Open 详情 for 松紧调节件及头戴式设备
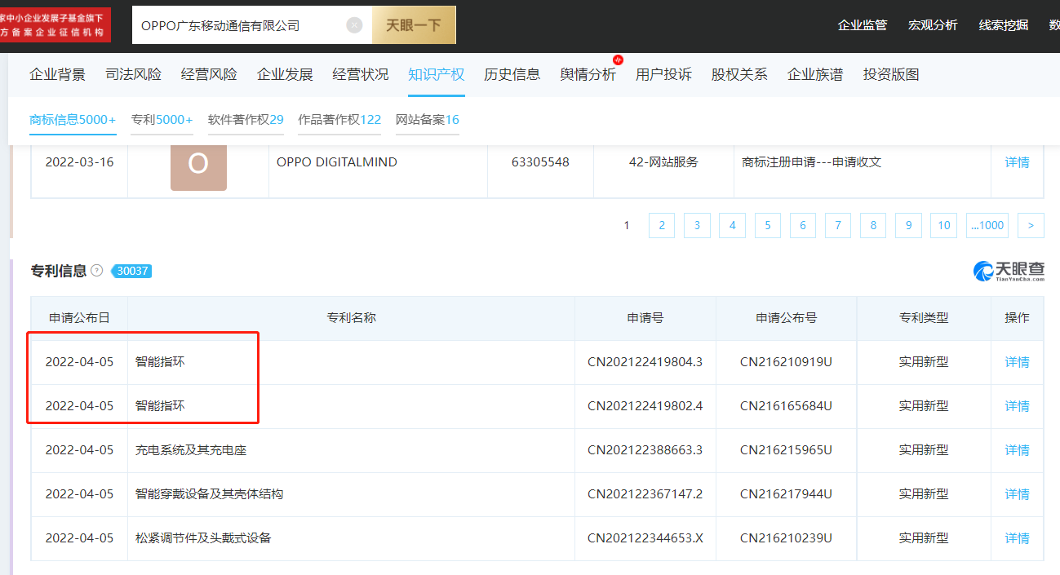Viewport: 1060px width, 575px height. 1017,538
